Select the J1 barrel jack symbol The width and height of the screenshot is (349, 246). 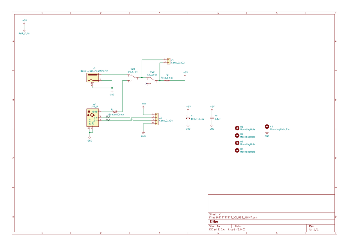click(93, 77)
